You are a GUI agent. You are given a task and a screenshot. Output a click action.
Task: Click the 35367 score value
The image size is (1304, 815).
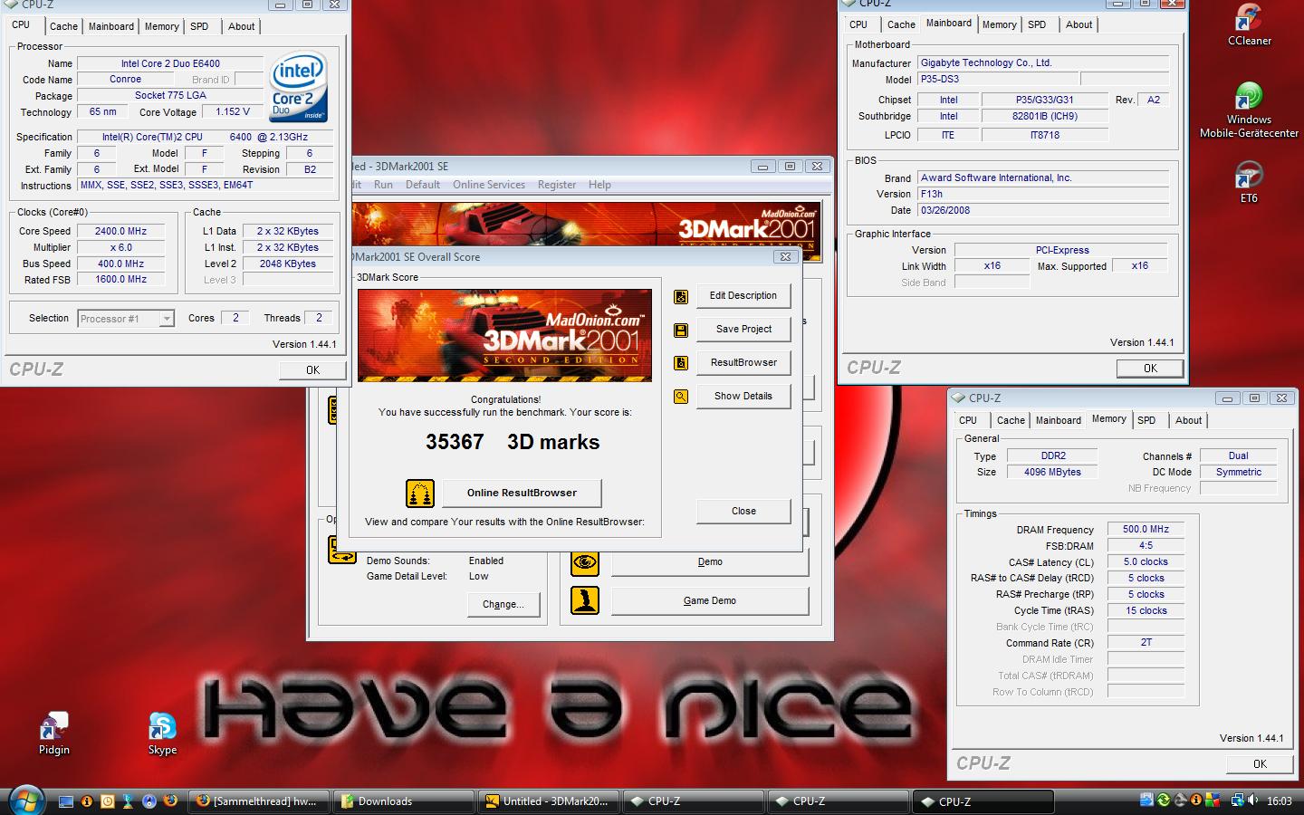point(455,443)
